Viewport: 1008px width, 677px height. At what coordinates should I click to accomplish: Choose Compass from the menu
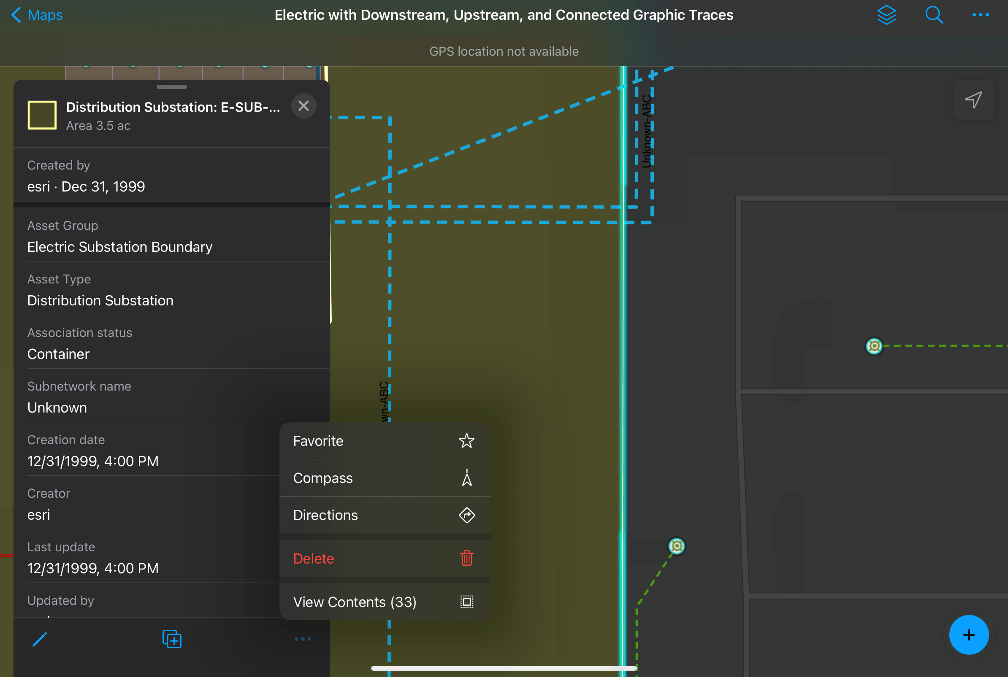point(323,478)
